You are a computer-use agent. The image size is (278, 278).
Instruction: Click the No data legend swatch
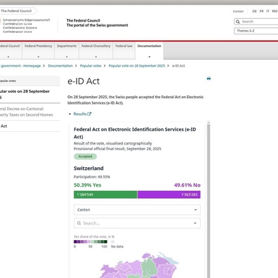[112, 241]
